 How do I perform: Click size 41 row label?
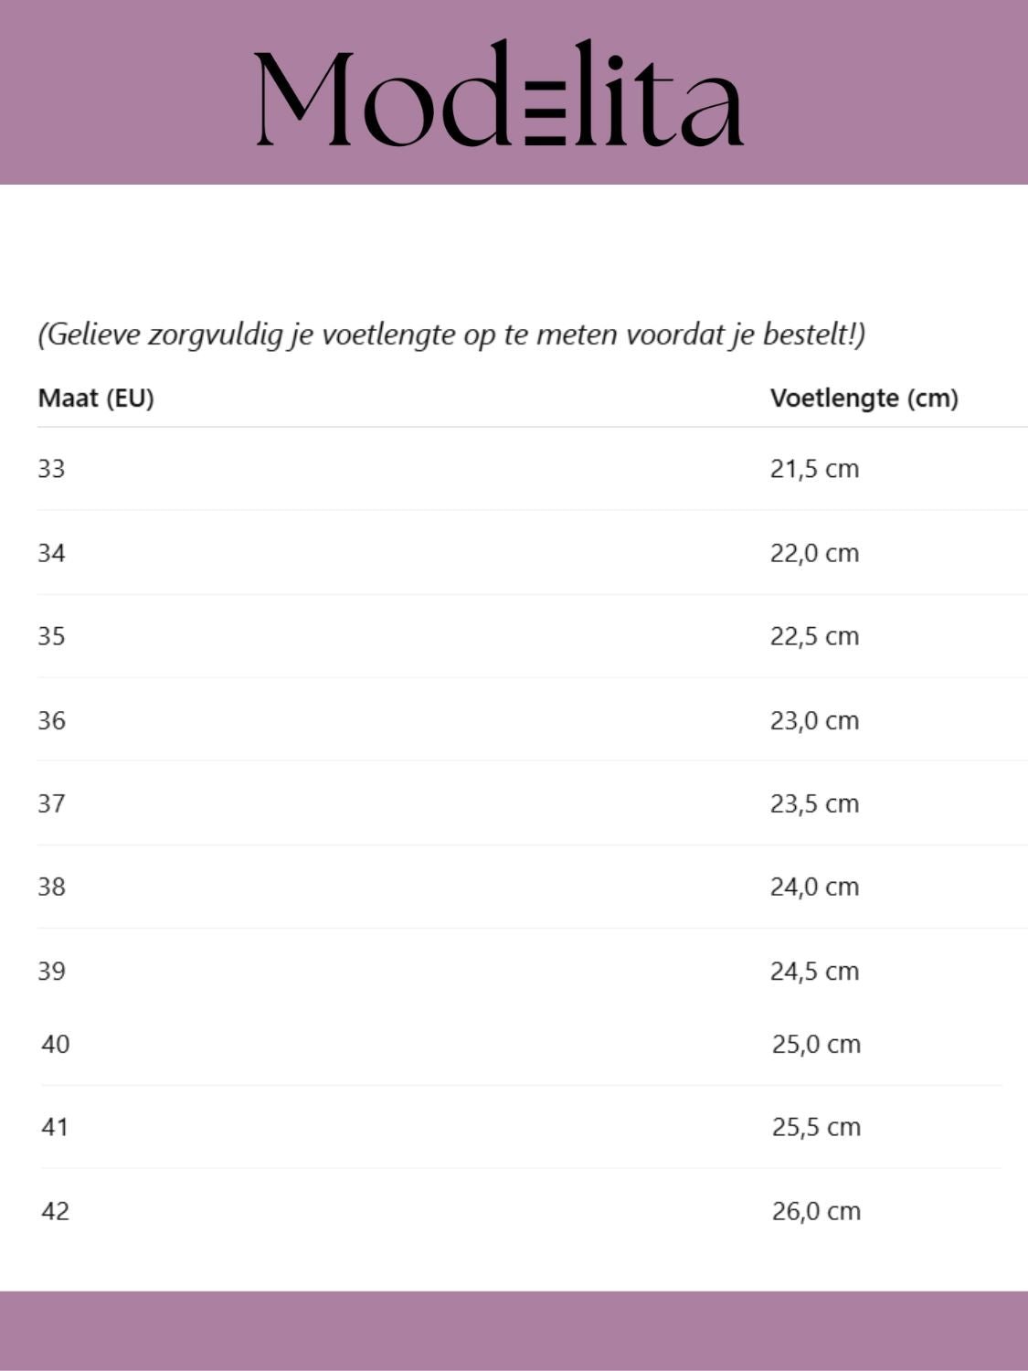pyautogui.click(x=56, y=1127)
